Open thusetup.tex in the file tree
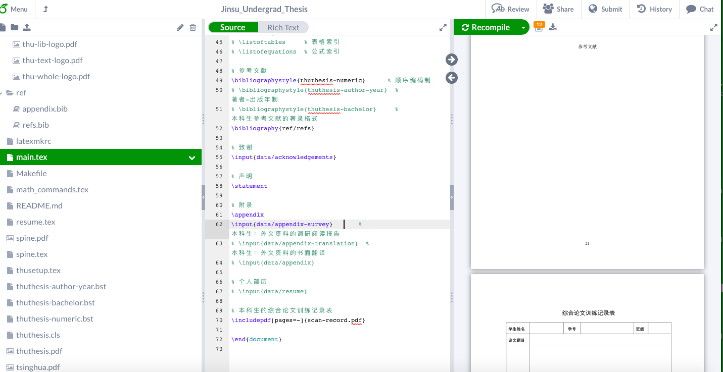The image size is (723, 372). click(x=38, y=271)
